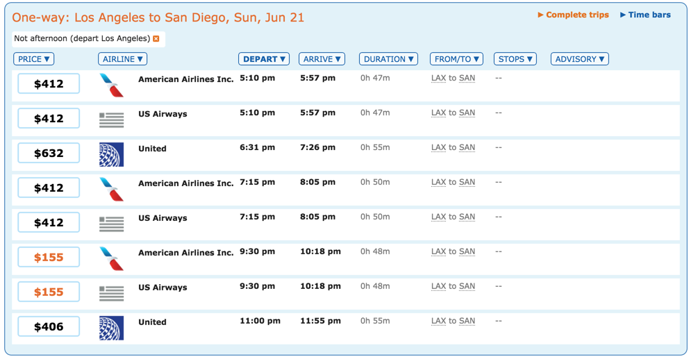
Task: Click American Airlines logo on 9:30 pm flight
Action: [x=111, y=258]
